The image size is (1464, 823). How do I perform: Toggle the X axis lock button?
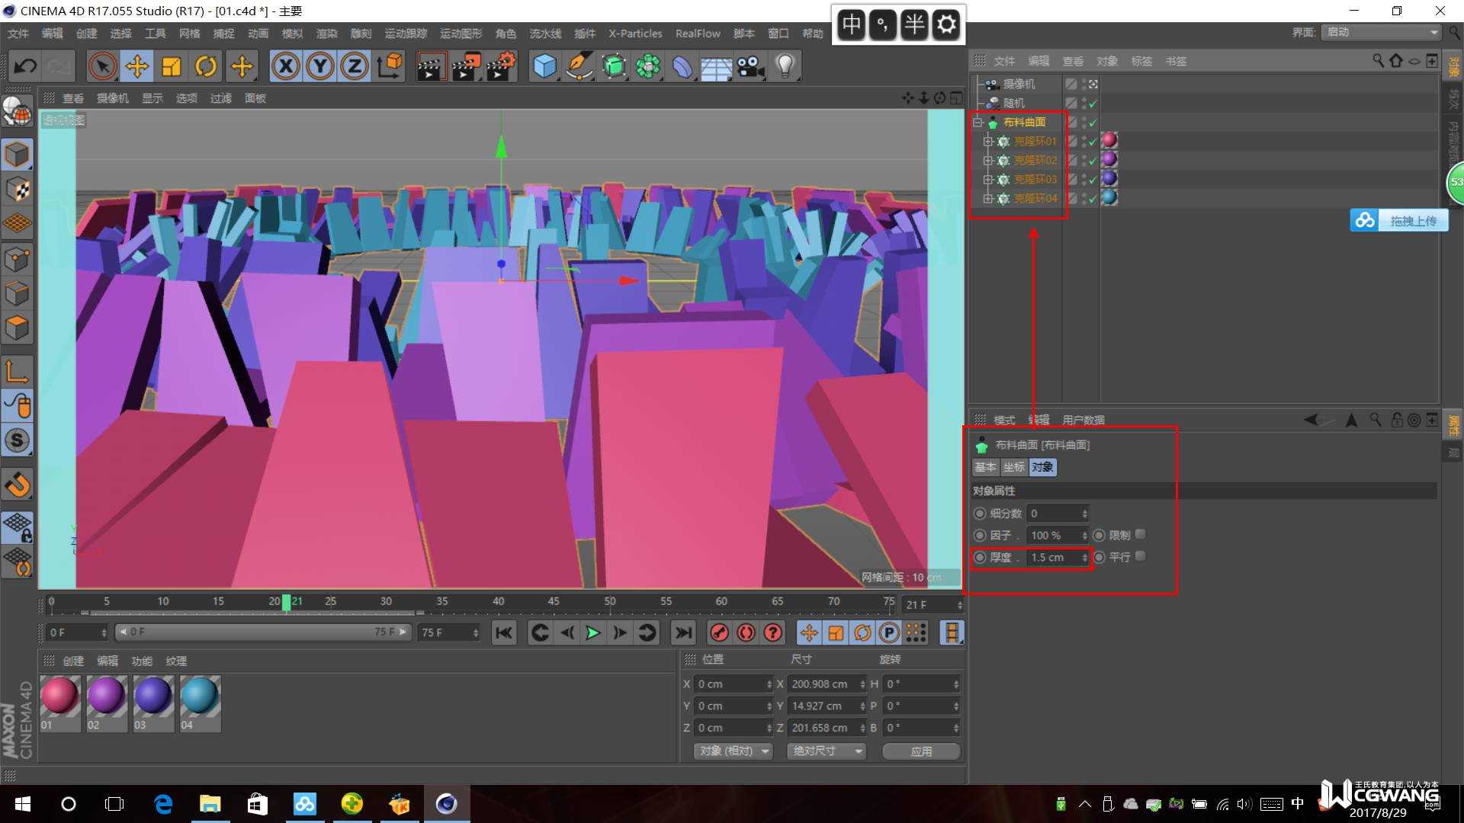[x=285, y=66]
